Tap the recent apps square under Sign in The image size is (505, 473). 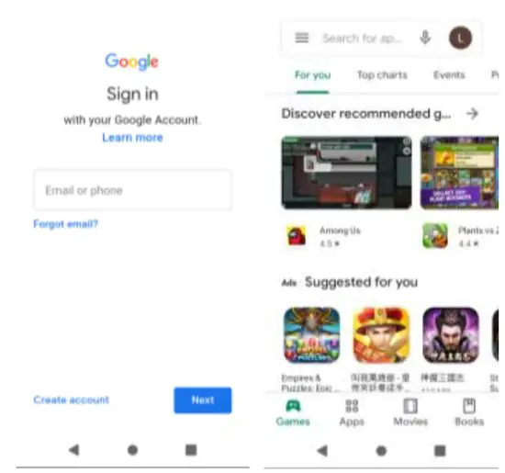191,450
